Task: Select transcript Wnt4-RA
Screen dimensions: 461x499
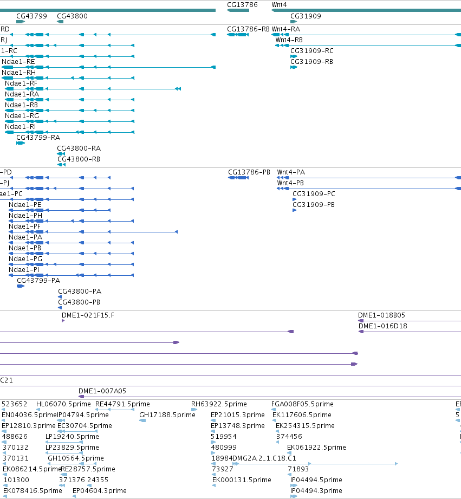Action: pyautogui.click(x=285, y=29)
